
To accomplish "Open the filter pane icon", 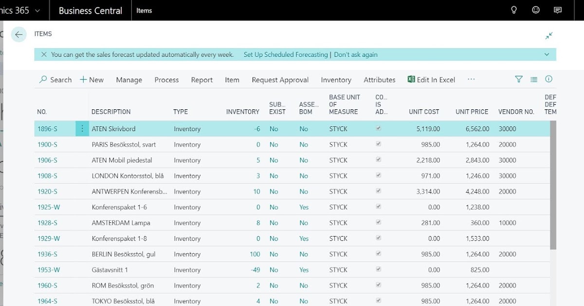I will click(x=519, y=79).
